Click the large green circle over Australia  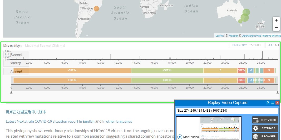tap(245, 18)
